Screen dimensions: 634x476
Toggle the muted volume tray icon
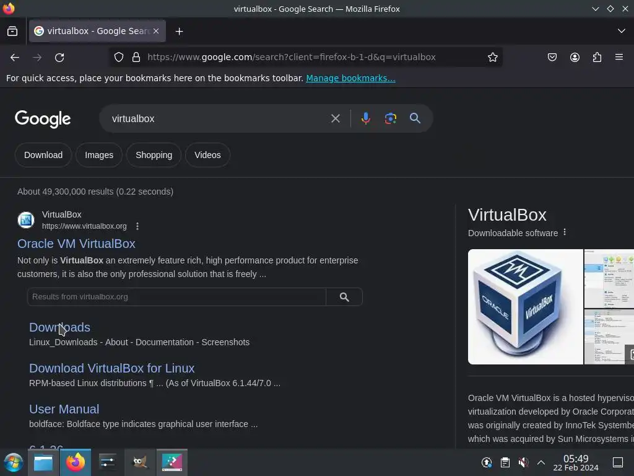point(523,462)
